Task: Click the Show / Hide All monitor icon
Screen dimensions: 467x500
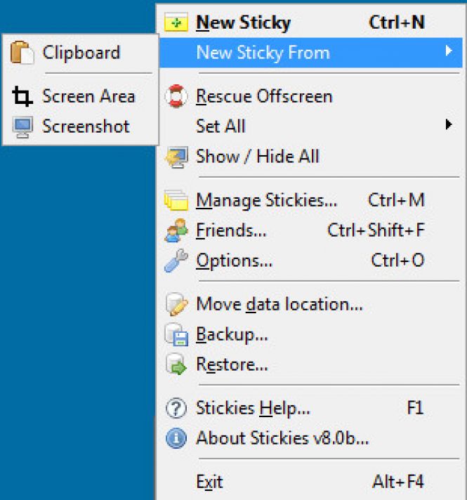Action: (176, 157)
